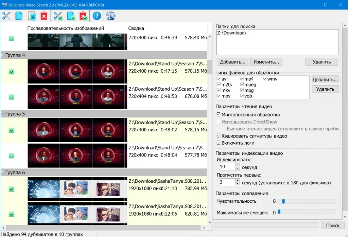Open Help with the blue question mark icon
This screenshot has width=348, height=237.
(97, 16)
